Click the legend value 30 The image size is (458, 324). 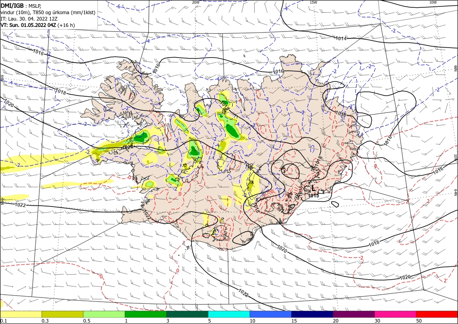pyautogui.click(x=377, y=321)
